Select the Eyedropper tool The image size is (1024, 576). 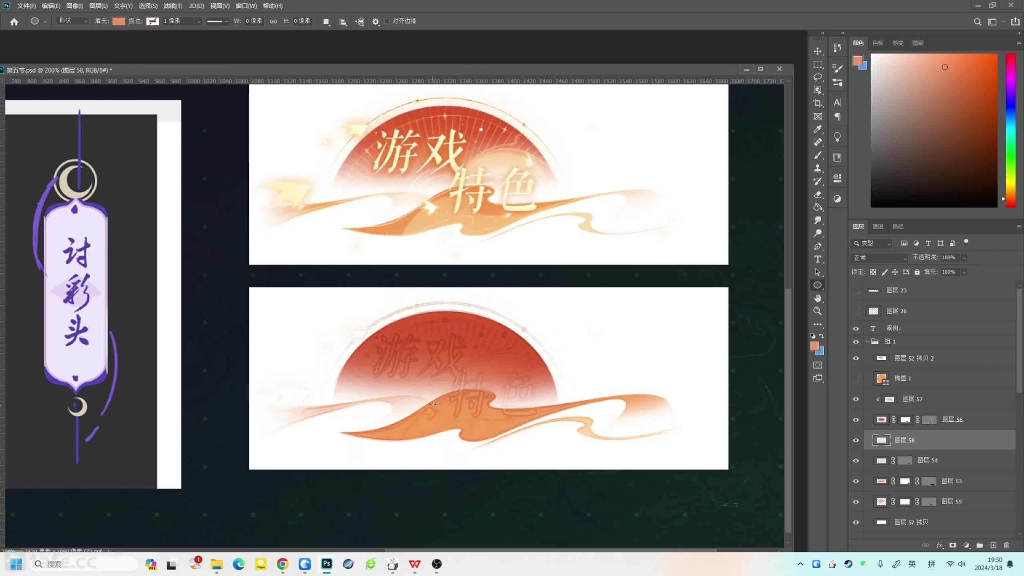click(818, 129)
